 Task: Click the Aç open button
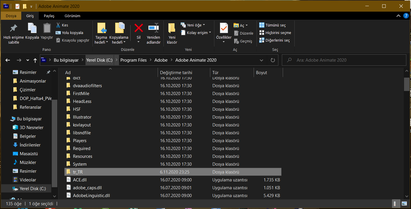click(x=240, y=26)
